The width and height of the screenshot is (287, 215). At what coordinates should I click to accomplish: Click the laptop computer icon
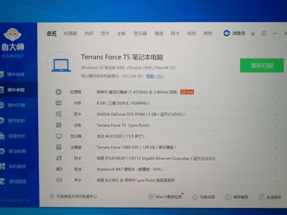tap(61, 65)
